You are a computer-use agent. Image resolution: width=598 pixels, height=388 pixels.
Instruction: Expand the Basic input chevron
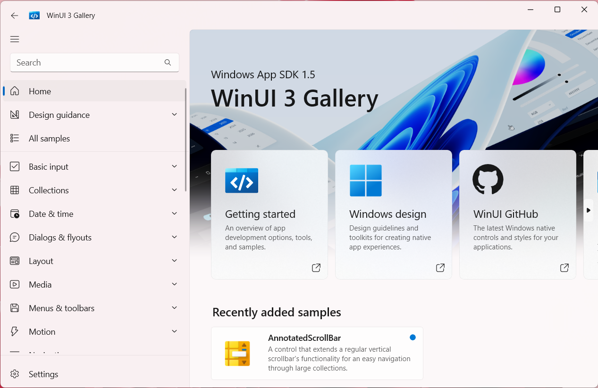point(174,166)
